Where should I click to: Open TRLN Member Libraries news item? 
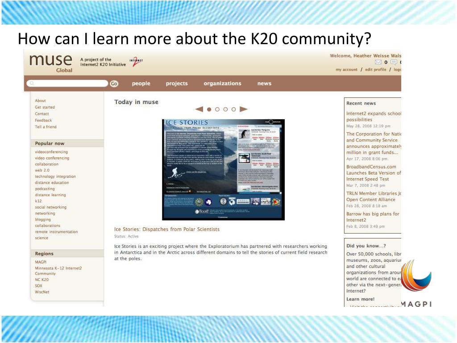[374, 197]
